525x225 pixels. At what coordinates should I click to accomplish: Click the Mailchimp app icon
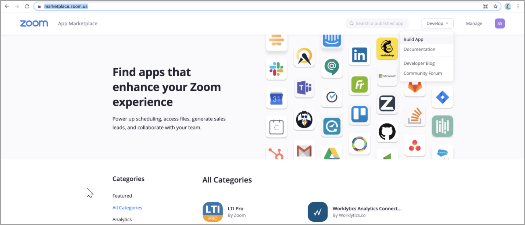pos(387,48)
